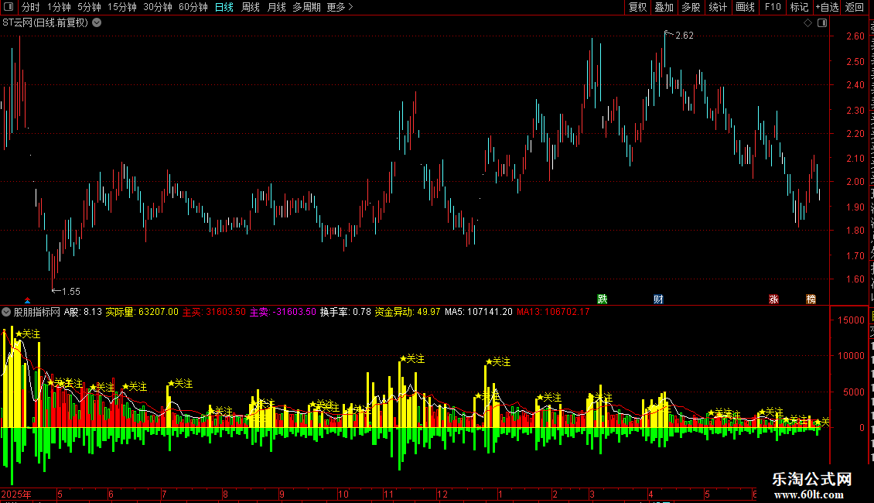Image resolution: width=874 pixels, height=503 pixels.
Task: Click the month 7 marker on time axis
Action: [x=164, y=494]
